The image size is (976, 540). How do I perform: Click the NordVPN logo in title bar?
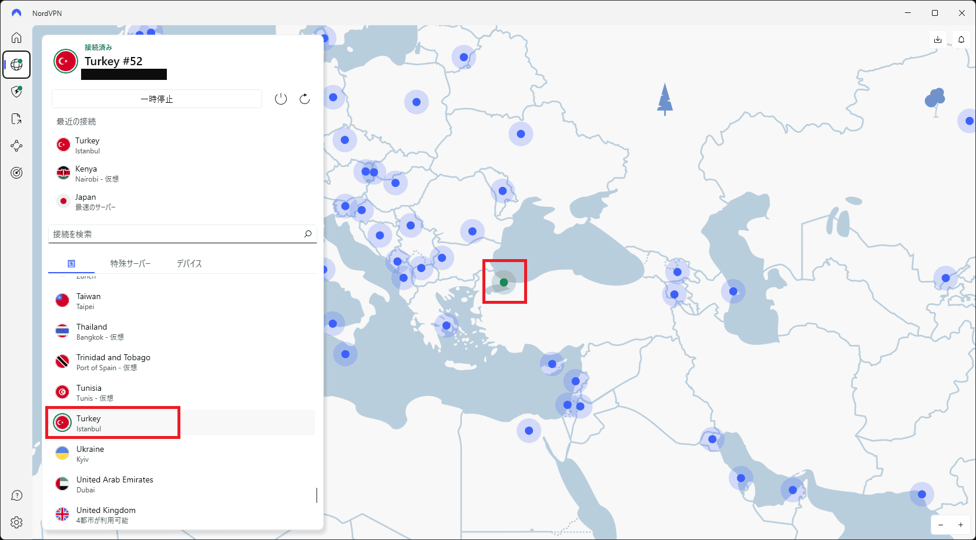16,13
